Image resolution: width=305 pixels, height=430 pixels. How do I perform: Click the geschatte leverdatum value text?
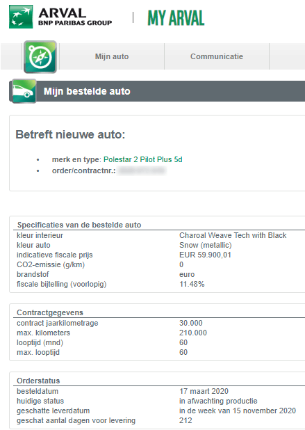point(238,411)
